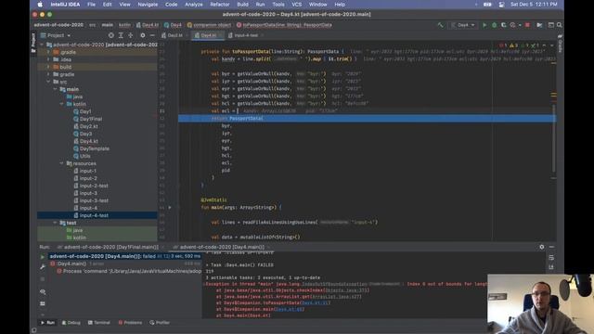Open the Analyze menu
This screenshot has height=334, width=594.
click(194, 5)
